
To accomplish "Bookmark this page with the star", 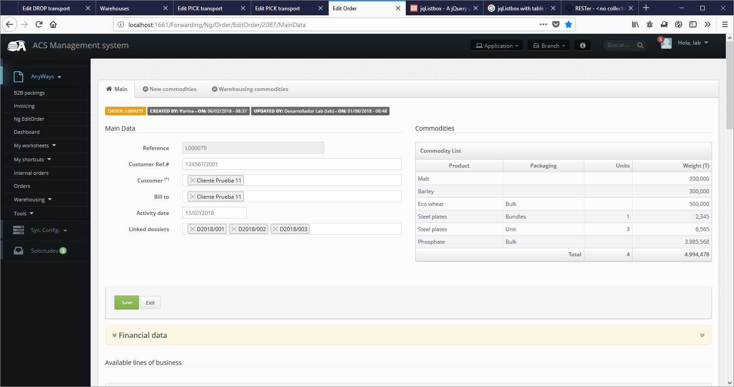I will click(x=569, y=25).
